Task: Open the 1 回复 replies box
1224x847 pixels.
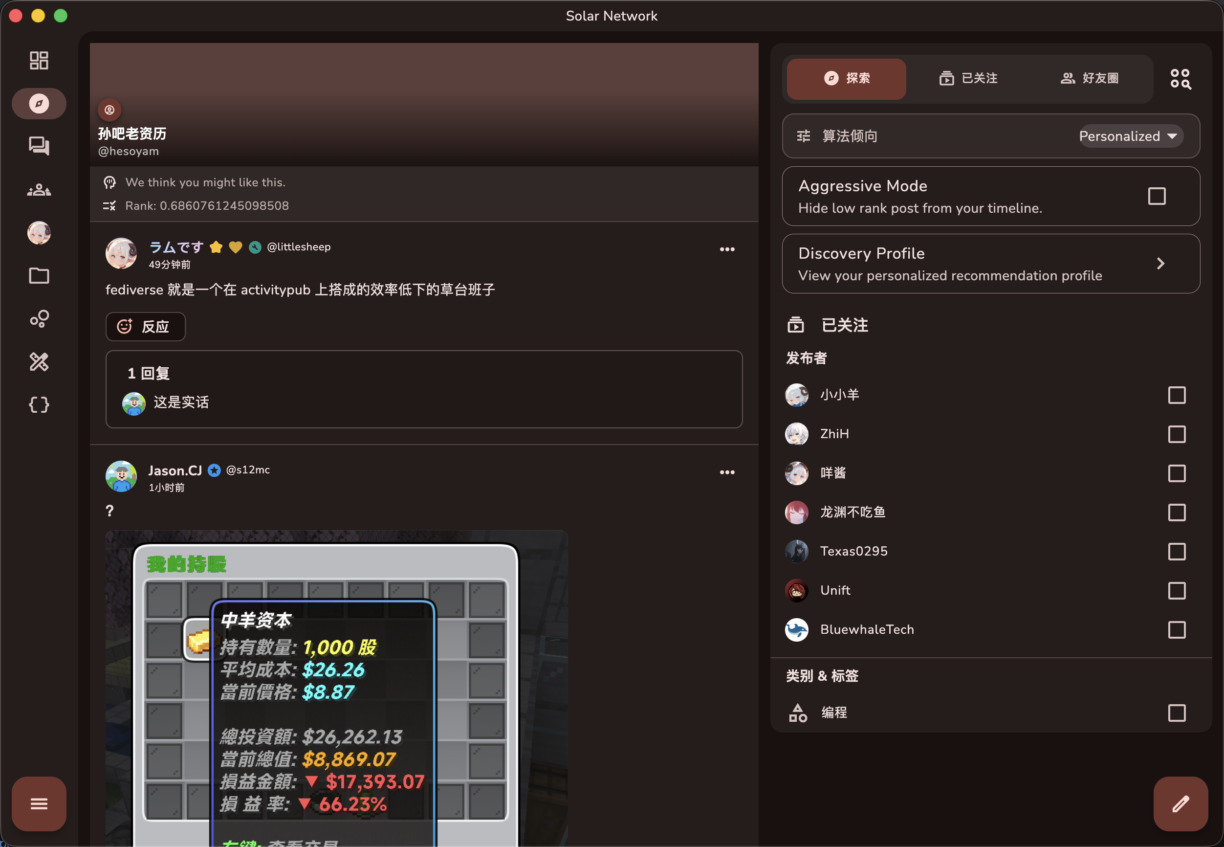Action: pos(424,389)
